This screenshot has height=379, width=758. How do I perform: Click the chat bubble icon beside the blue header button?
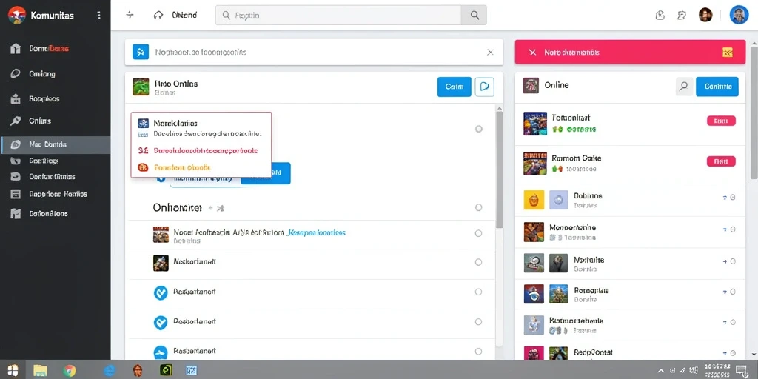click(x=484, y=87)
